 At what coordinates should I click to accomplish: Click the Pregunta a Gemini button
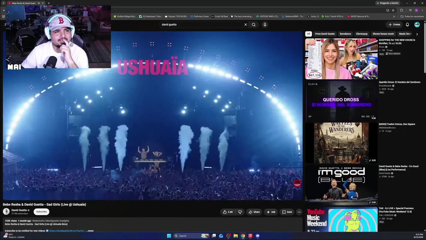tap(387, 3)
